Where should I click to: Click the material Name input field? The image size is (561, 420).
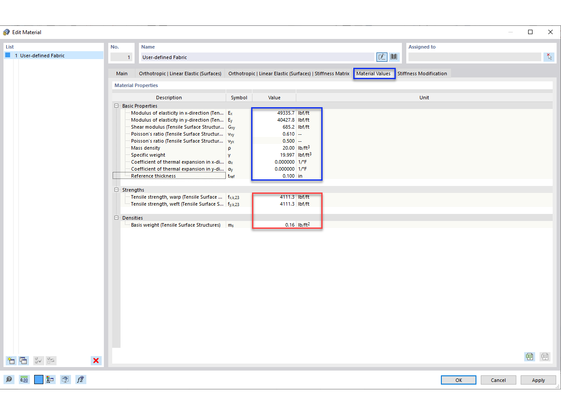click(258, 57)
